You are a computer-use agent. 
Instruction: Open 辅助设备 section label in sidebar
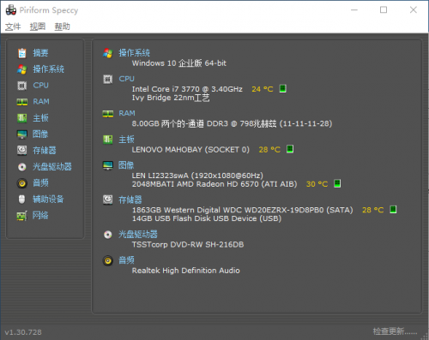pyautogui.click(x=48, y=199)
